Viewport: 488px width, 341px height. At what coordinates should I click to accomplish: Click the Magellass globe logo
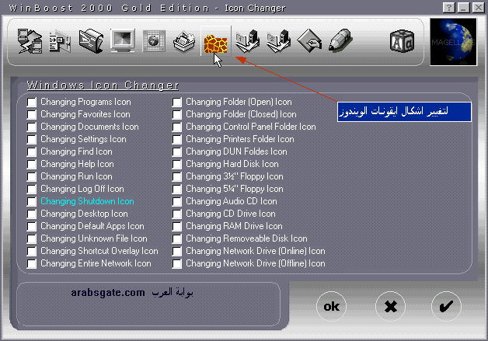coord(454,42)
